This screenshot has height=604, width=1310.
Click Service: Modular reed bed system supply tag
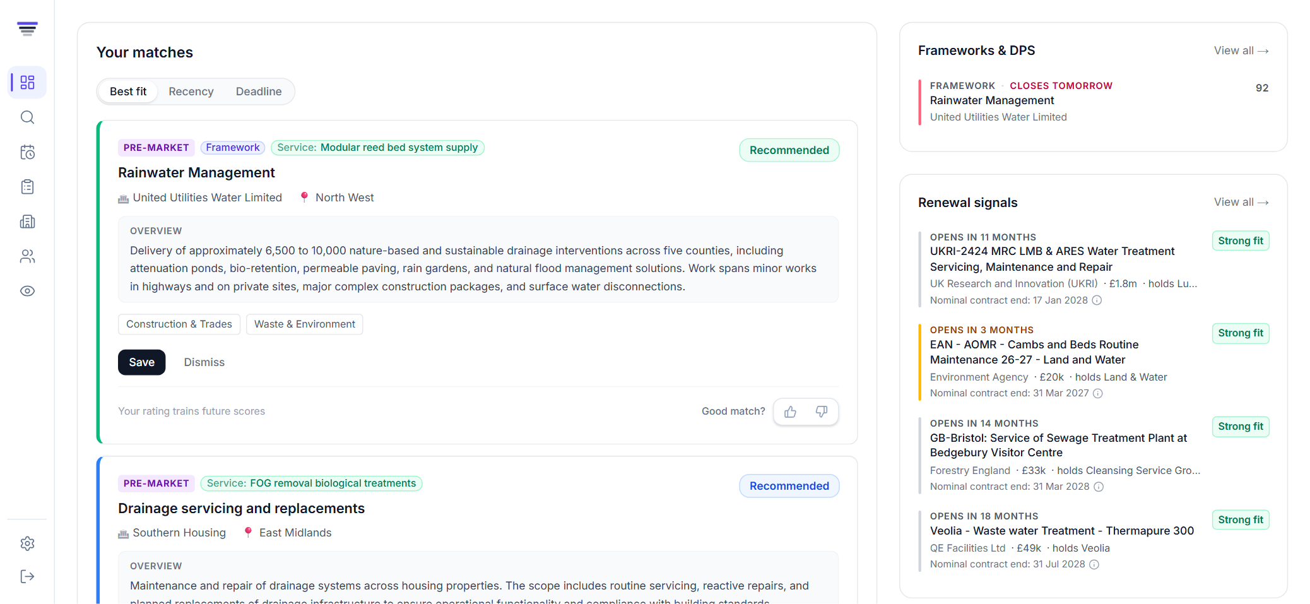coord(377,147)
